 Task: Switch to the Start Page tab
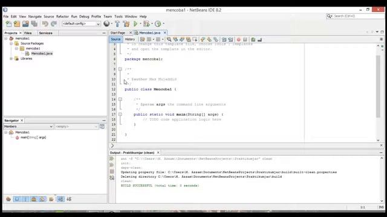click(118, 33)
